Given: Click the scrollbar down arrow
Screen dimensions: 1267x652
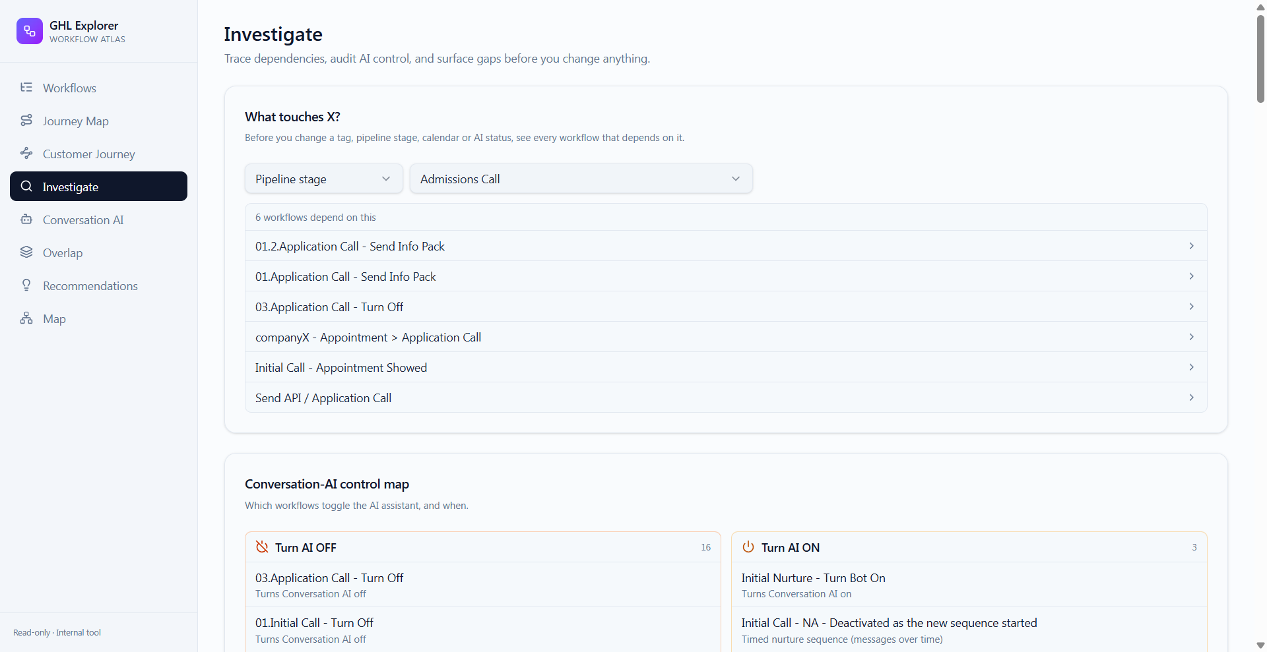Looking at the screenshot, I should pos(1260,645).
